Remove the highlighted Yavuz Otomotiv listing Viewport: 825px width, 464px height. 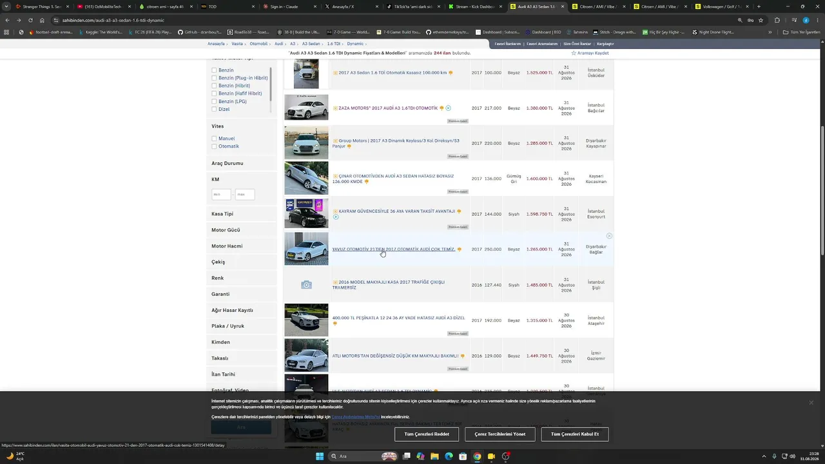pos(609,236)
